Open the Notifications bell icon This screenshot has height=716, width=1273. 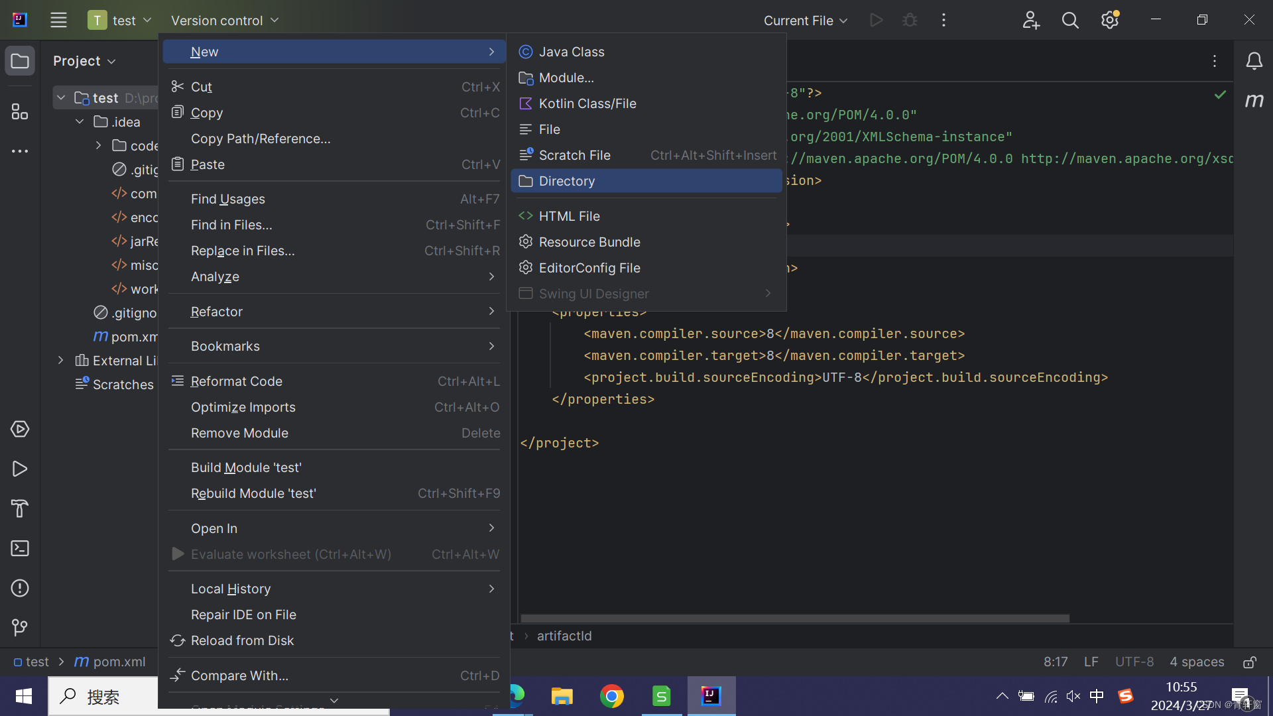(1254, 61)
